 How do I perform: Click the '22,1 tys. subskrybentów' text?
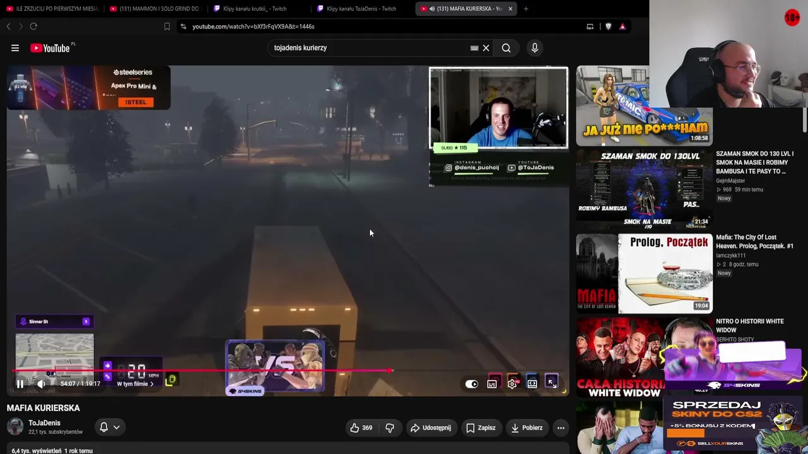[56, 432]
